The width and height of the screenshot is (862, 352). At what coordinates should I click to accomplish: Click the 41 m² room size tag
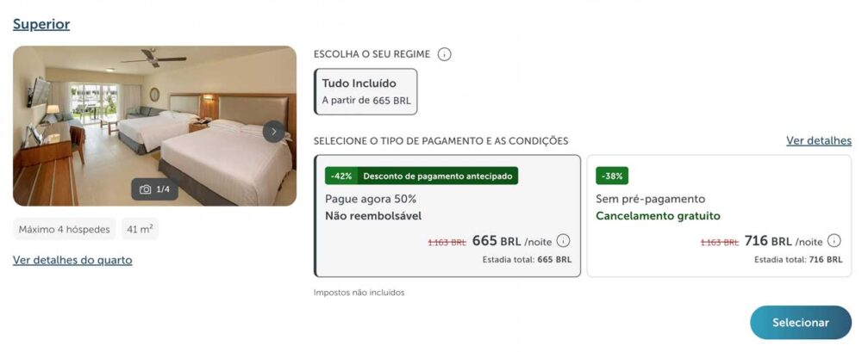point(139,229)
